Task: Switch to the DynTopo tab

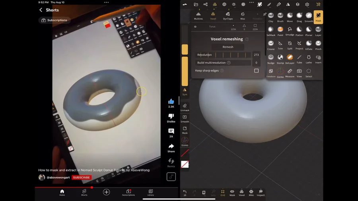Action: click(228, 16)
